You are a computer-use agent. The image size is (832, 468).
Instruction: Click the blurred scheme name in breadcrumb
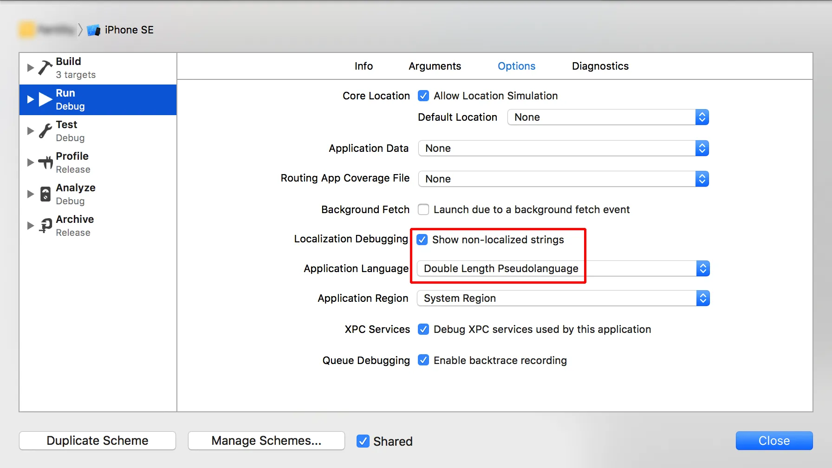tap(56, 30)
